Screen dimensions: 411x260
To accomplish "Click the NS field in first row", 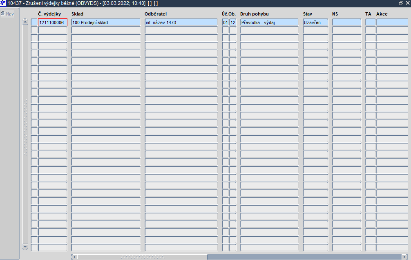I will pos(346,22).
